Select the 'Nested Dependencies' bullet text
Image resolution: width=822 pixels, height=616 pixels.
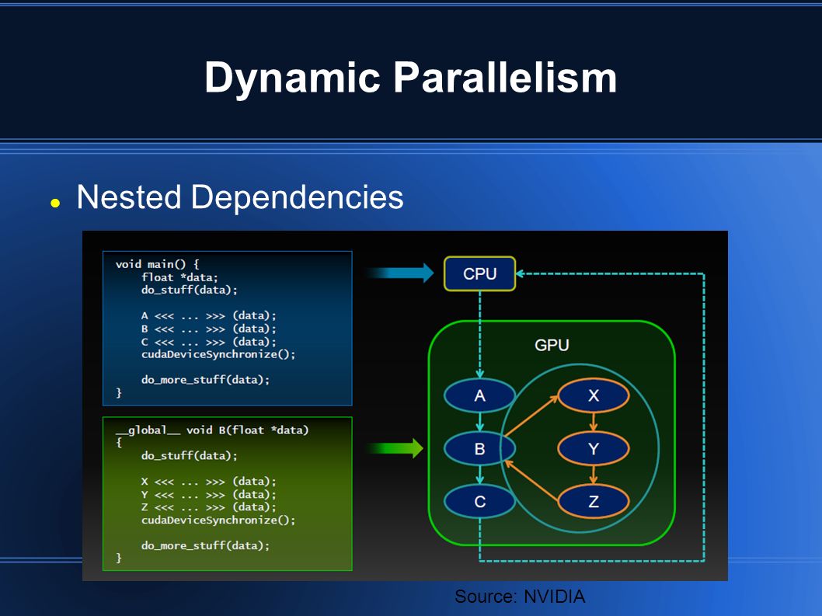240,197
